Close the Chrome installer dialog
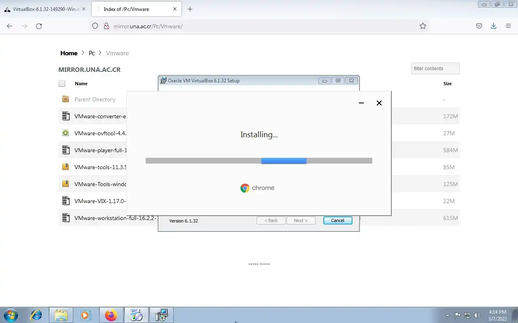Image resolution: width=518 pixels, height=323 pixels. [379, 103]
